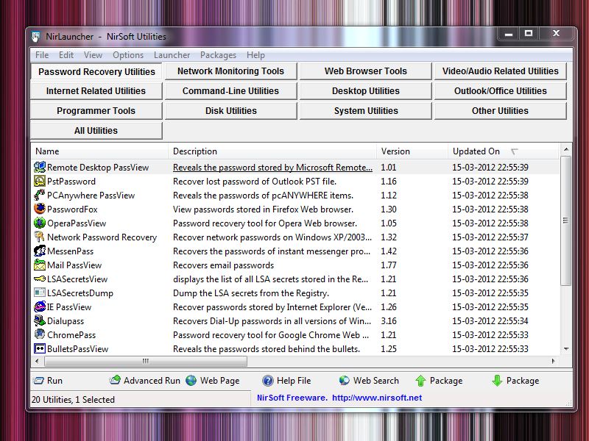Screen dimensions: 589x441
Task: Open Outlook/Office Utilities category
Action: pyautogui.click(x=501, y=91)
